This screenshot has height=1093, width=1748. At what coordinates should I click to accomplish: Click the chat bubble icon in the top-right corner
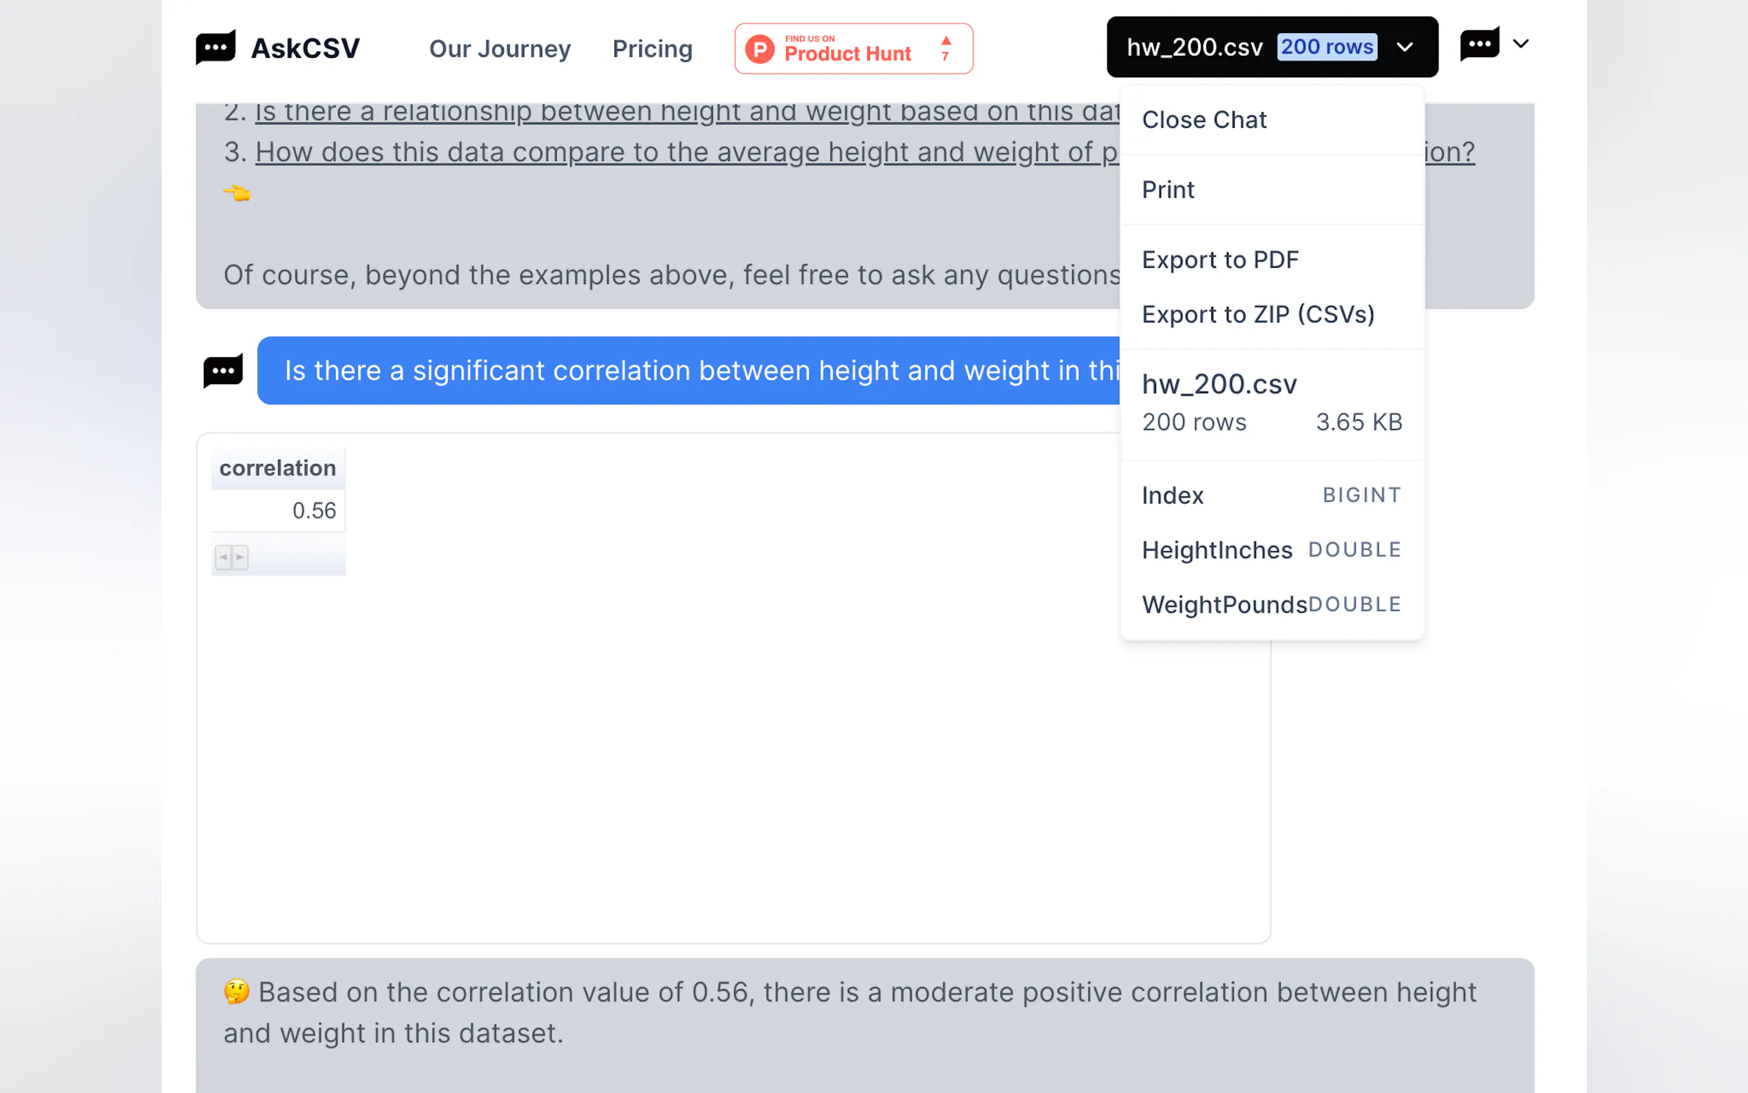click(x=1479, y=45)
